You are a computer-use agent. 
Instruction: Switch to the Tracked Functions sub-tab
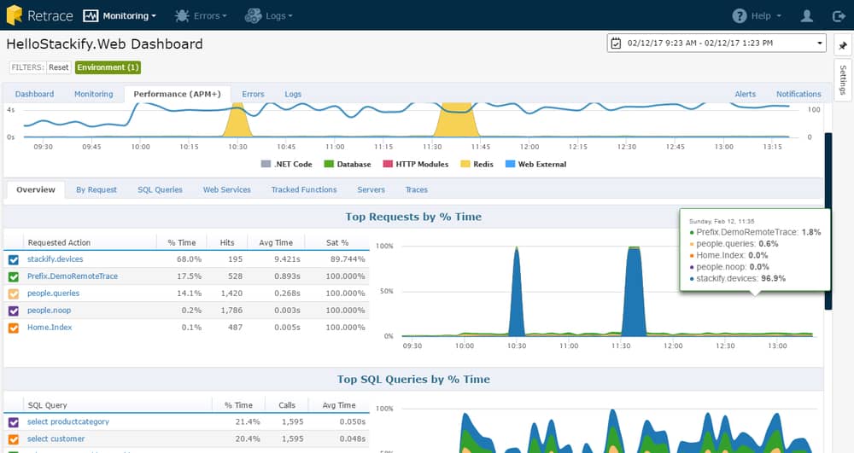[304, 189]
